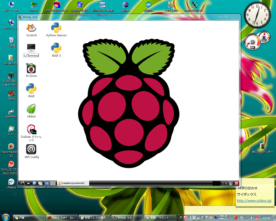Switch to first workspace in LXDE pager
This screenshot has width=276, height=221.
click(x=47, y=183)
